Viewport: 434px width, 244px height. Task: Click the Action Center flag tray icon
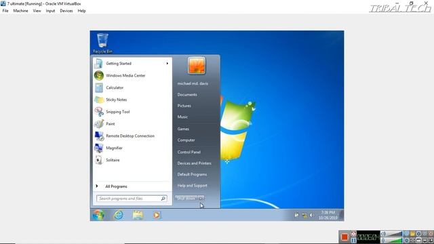tap(296, 215)
